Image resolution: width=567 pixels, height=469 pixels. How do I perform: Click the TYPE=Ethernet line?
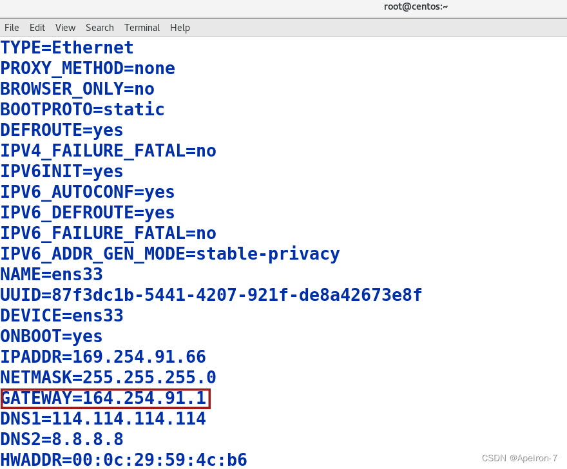[x=66, y=47]
